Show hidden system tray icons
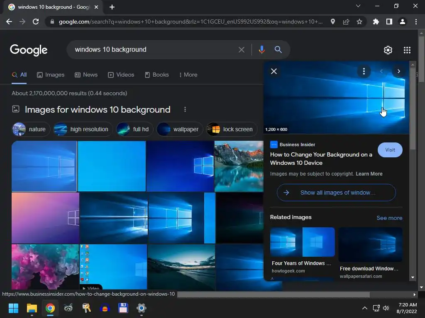Screen dimensions: 425x318 coord(365,308)
